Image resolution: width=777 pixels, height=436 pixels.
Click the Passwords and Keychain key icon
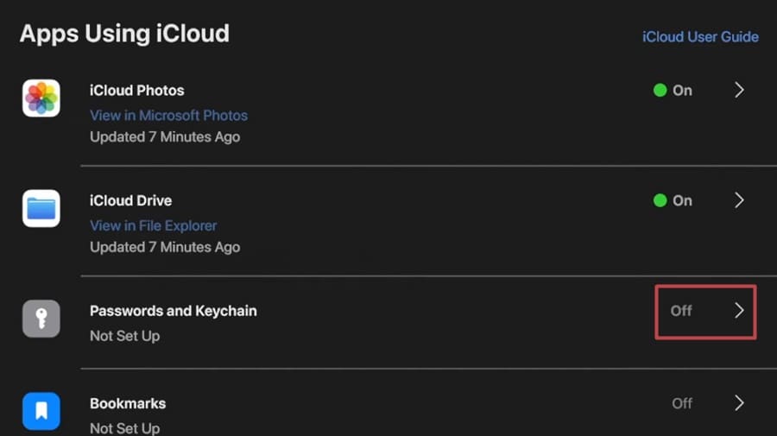click(41, 319)
